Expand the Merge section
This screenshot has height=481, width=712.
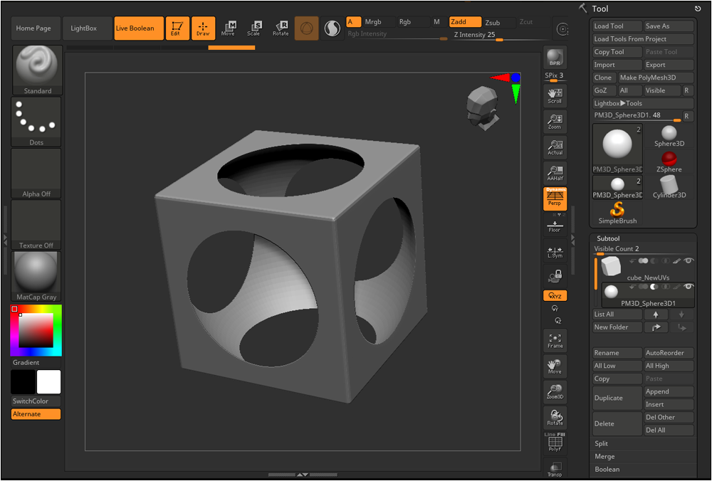click(x=604, y=457)
